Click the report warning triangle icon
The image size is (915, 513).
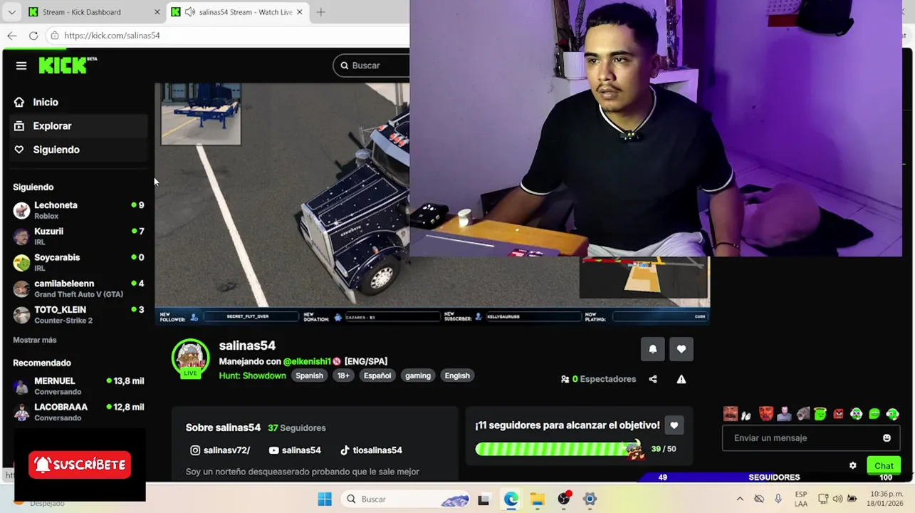(x=681, y=379)
